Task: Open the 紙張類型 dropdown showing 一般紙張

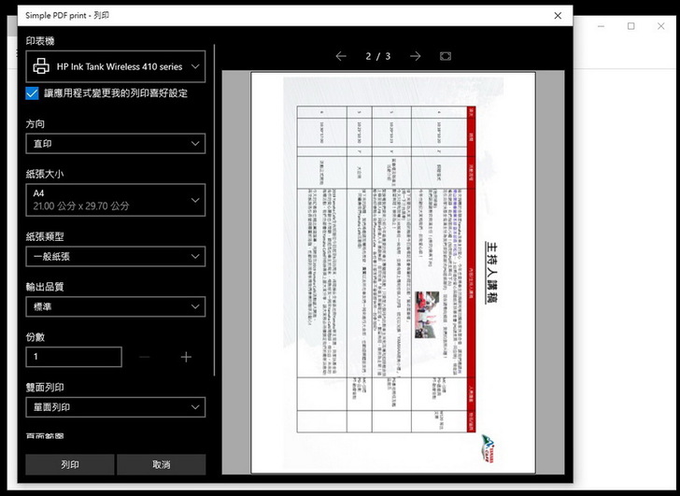Action: pos(116,256)
